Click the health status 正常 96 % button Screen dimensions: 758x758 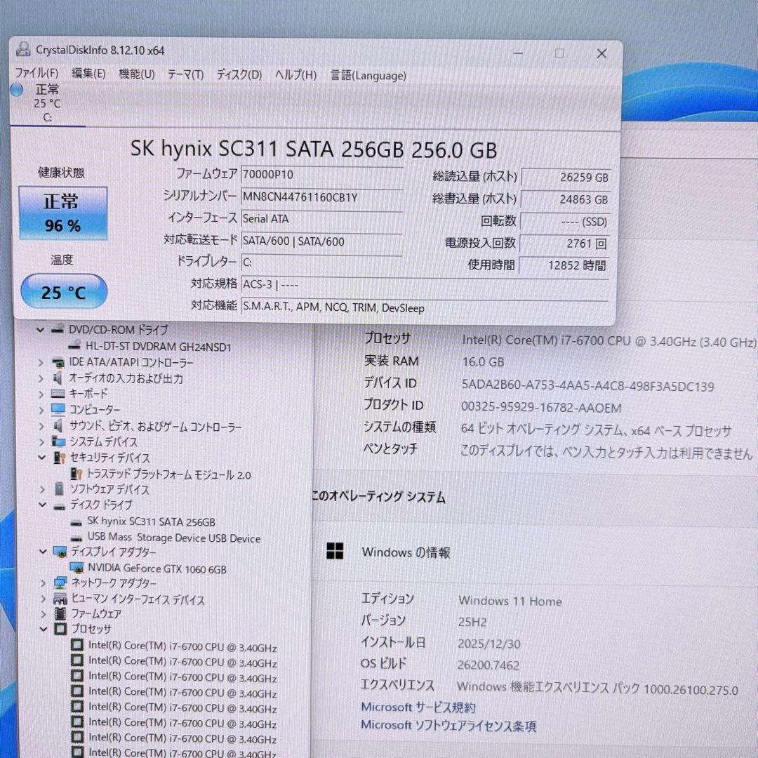[x=63, y=213]
